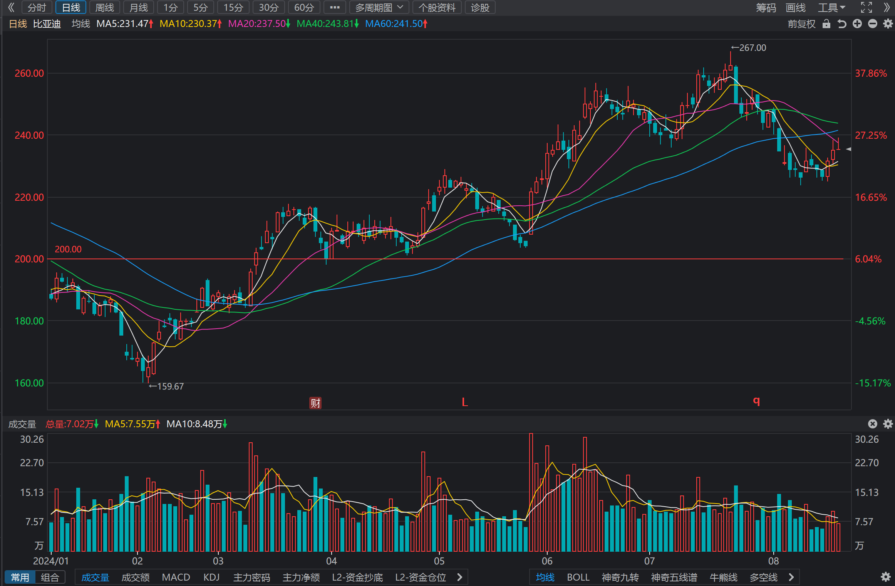This screenshot has height=586, width=895.
Task: Switch overlay to 牛熊线
Action: 724,577
